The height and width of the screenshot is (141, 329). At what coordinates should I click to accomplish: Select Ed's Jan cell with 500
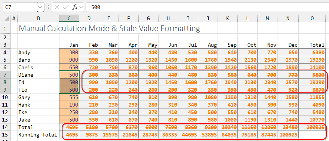coord(69,82)
